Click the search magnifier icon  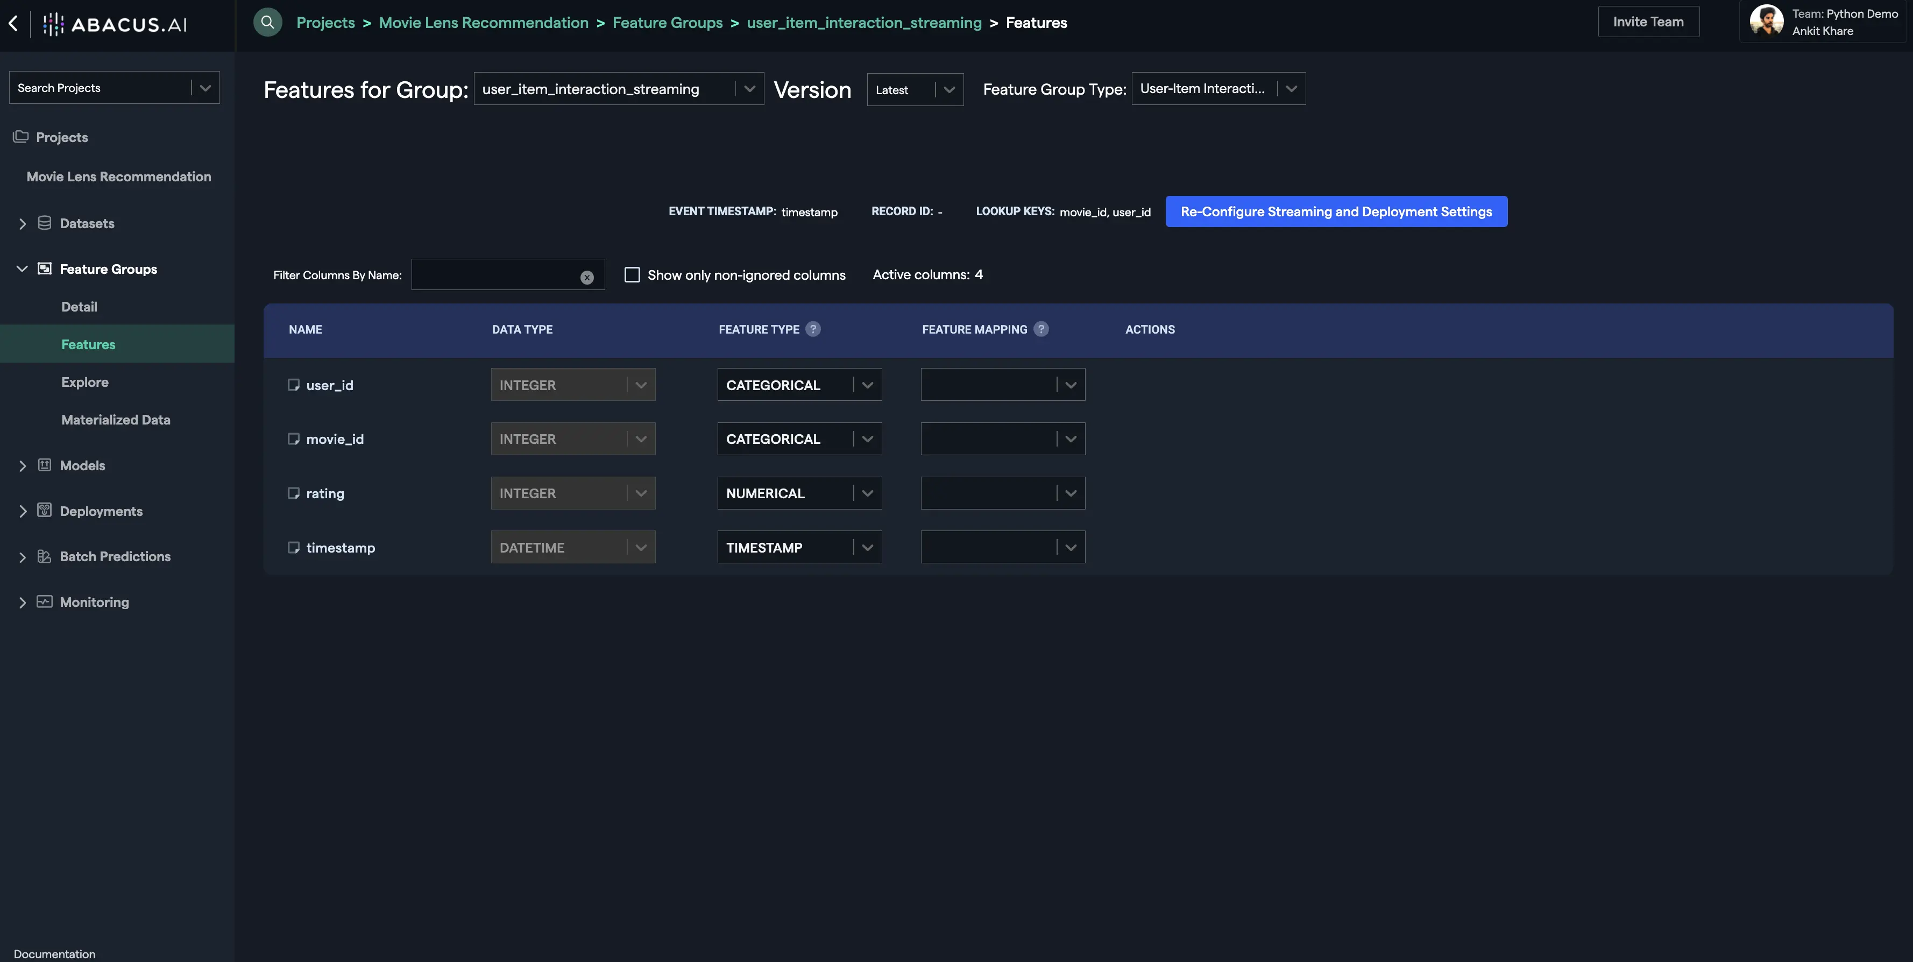point(267,22)
